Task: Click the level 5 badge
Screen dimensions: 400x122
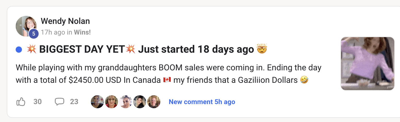Action: [x=34, y=34]
